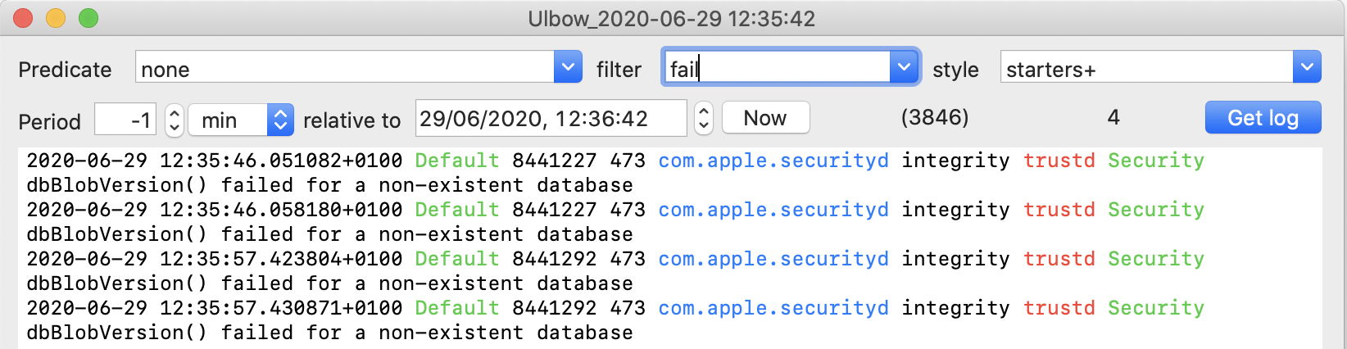Image resolution: width=1347 pixels, height=349 pixels.
Task: Click the style field showing starters+
Action: click(1145, 67)
